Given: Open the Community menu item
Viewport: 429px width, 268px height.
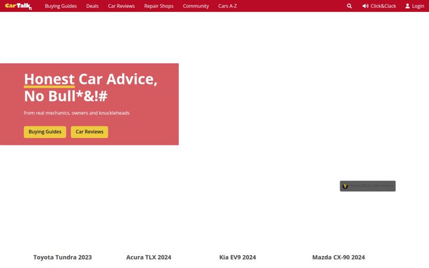Looking at the screenshot, I should coord(196,6).
